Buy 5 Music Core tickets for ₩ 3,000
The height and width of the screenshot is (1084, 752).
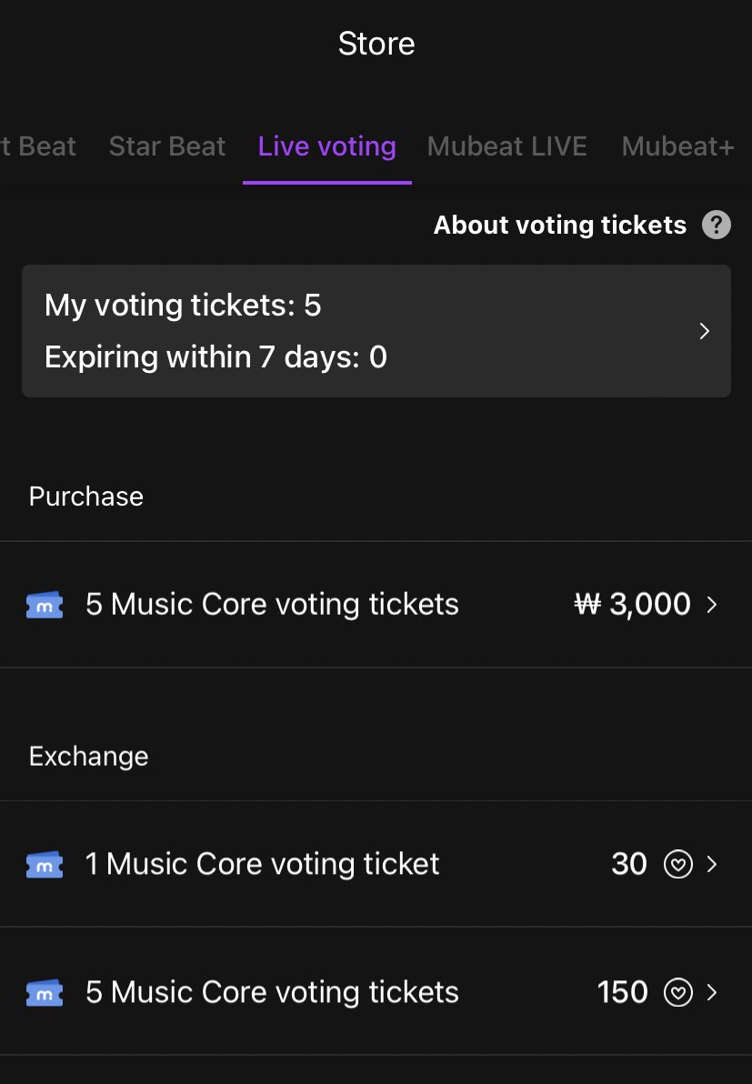click(376, 605)
